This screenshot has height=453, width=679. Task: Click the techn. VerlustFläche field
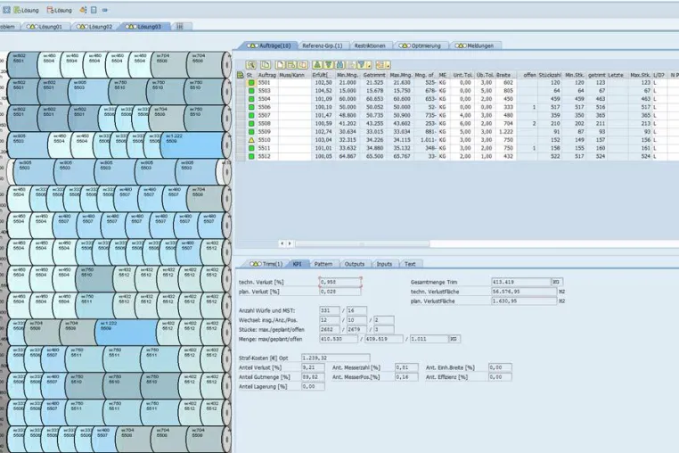[524, 292]
